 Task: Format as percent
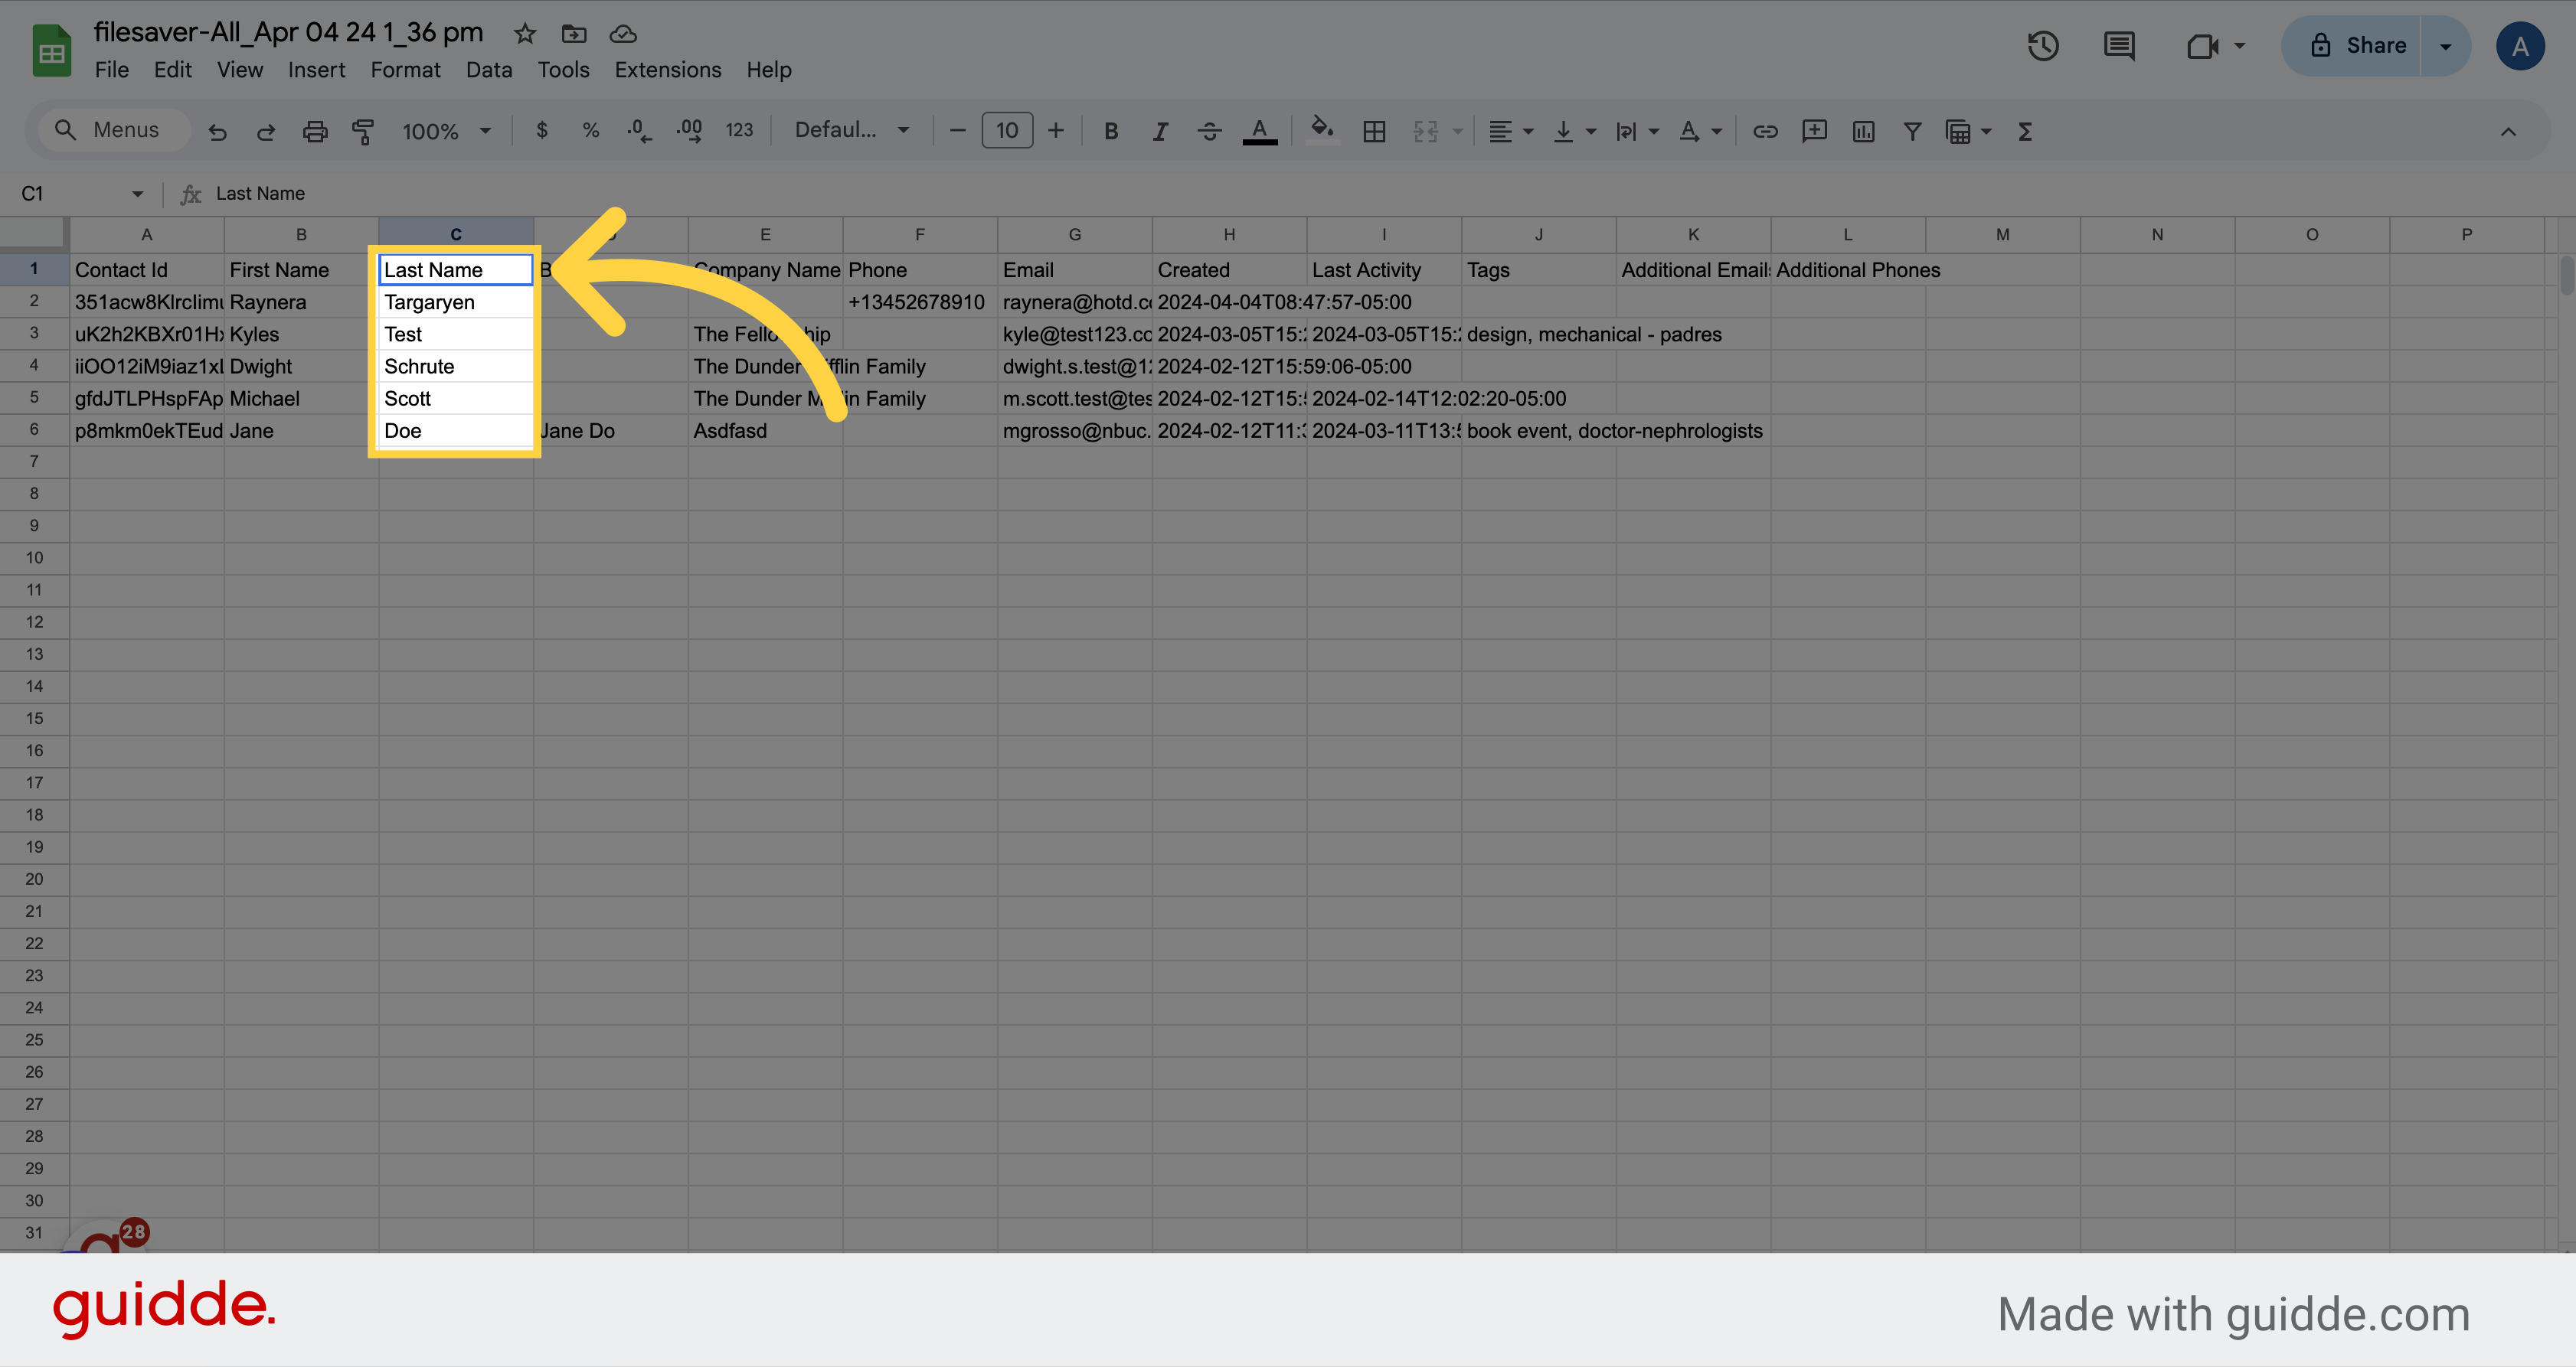(x=591, y=131)
